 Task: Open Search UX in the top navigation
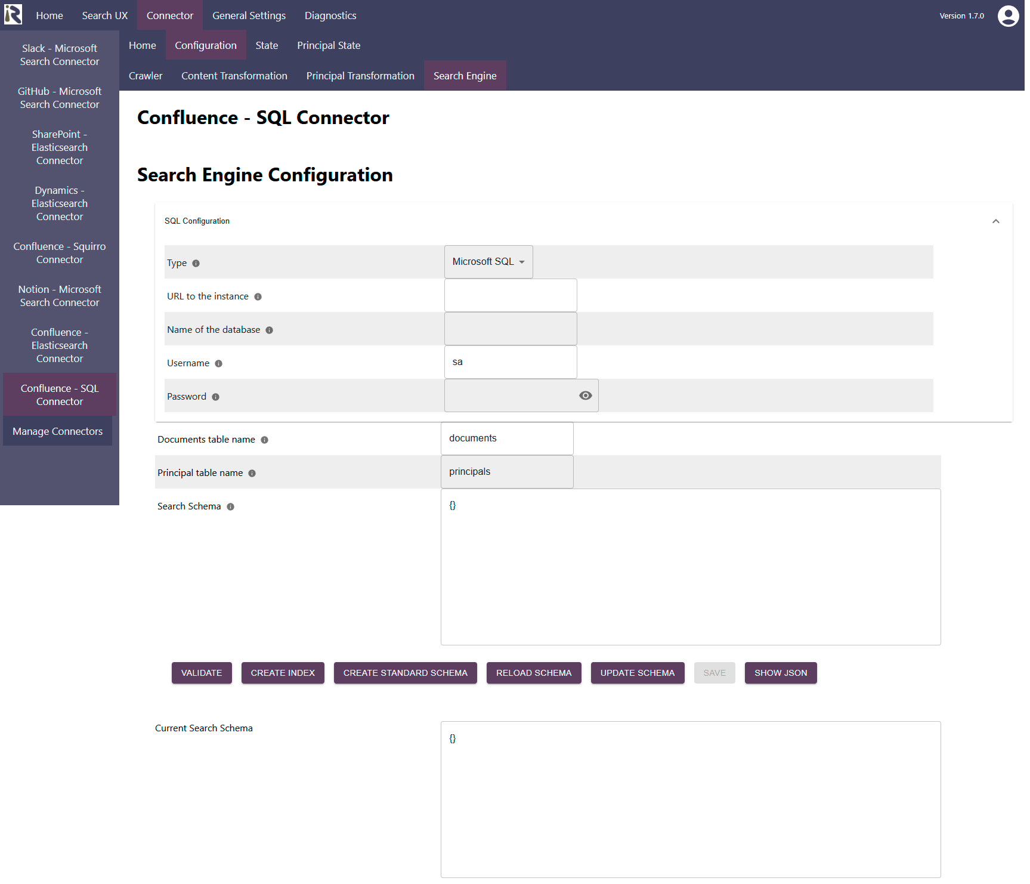coord(106,16)
